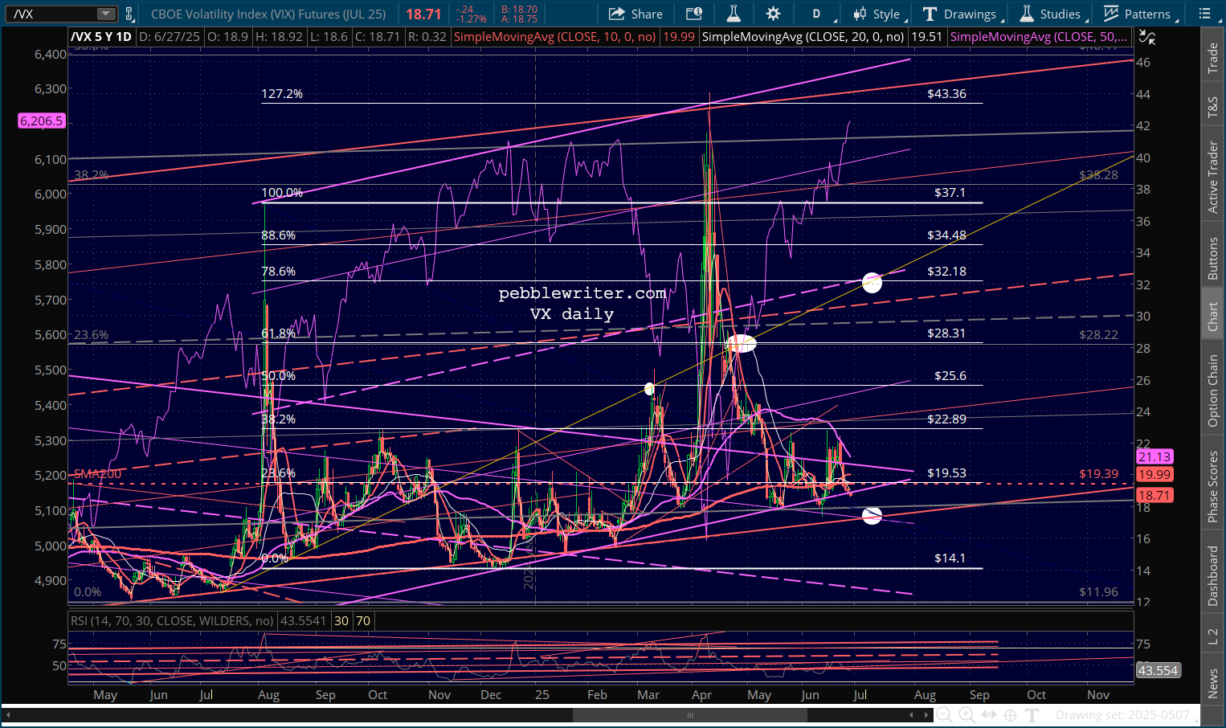Click the horizontal time scrollbar thumb
The width and height of the screenshot is (1226, 728).
pyautogui.click(x=689, y=714)
